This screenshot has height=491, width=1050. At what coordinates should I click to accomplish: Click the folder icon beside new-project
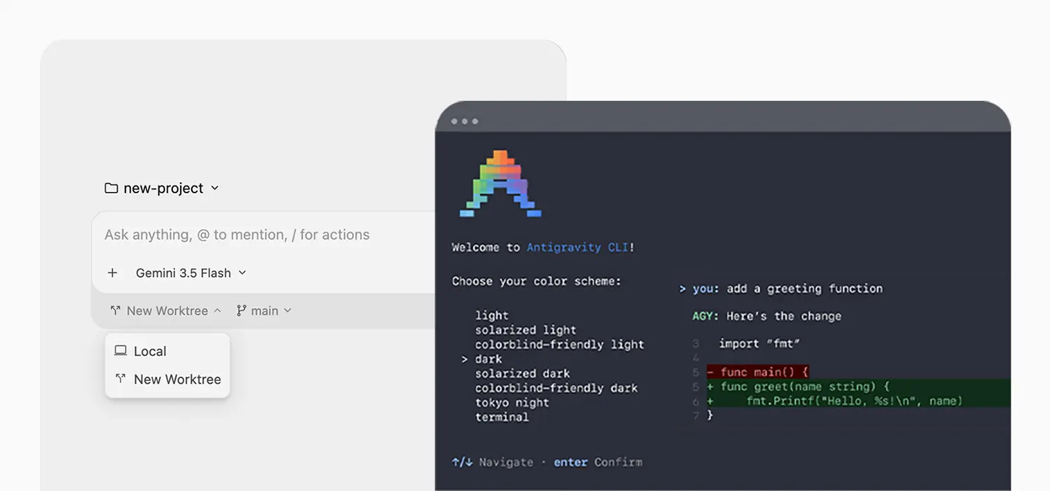[x=111, y=188]
